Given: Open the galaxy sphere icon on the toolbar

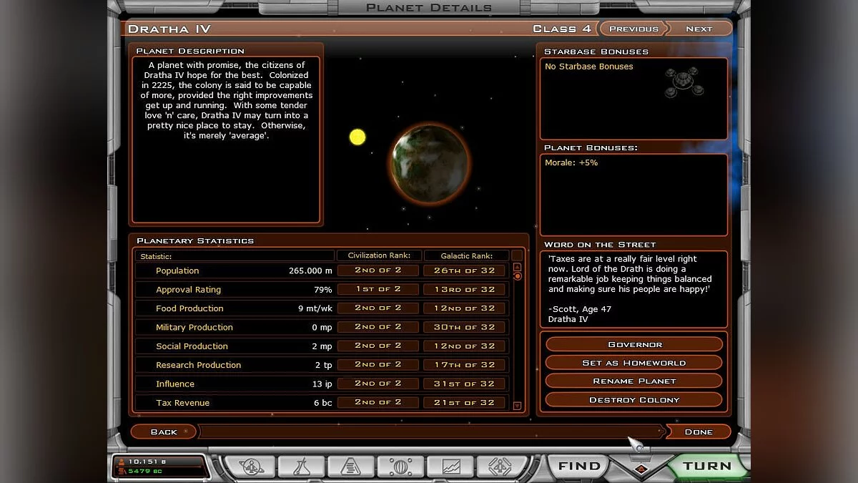Looking at the screenshot, I should click(399, 466).
